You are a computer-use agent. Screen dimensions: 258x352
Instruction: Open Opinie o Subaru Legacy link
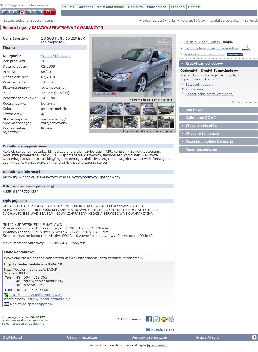click(x=202, y=42)
